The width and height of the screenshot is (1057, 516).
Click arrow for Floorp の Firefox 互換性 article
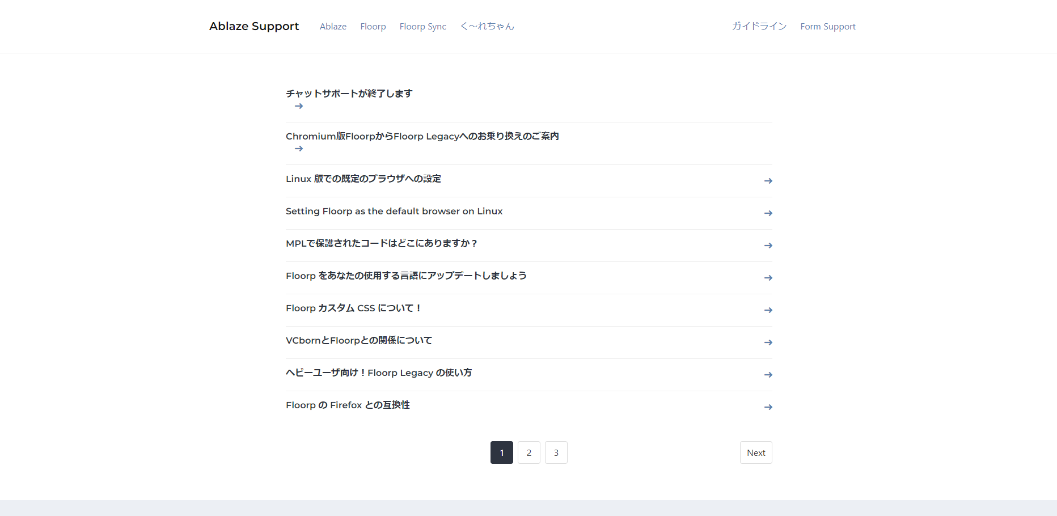point(768,407)
